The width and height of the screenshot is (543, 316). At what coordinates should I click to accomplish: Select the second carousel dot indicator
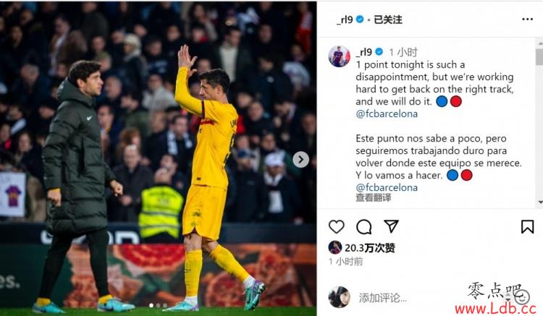point(159,305)
